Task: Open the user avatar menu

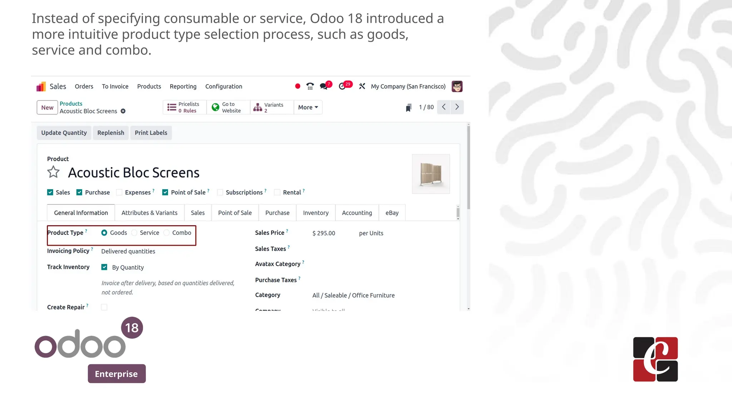Action: (x=457, y=86)
